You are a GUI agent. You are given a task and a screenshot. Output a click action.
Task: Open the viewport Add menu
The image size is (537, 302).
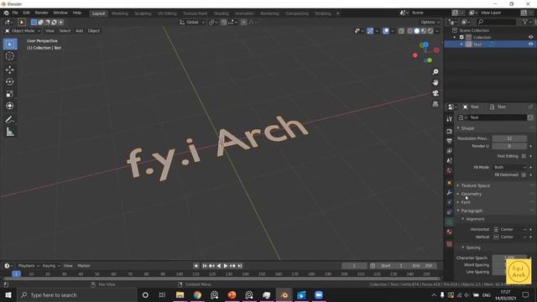tap(79, 31)
